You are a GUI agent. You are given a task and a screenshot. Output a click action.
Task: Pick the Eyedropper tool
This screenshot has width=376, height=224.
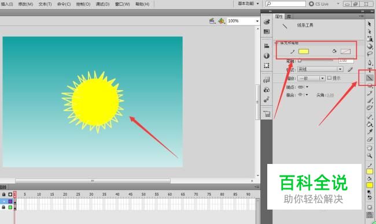pyautogui.click(x=370, y=132)
